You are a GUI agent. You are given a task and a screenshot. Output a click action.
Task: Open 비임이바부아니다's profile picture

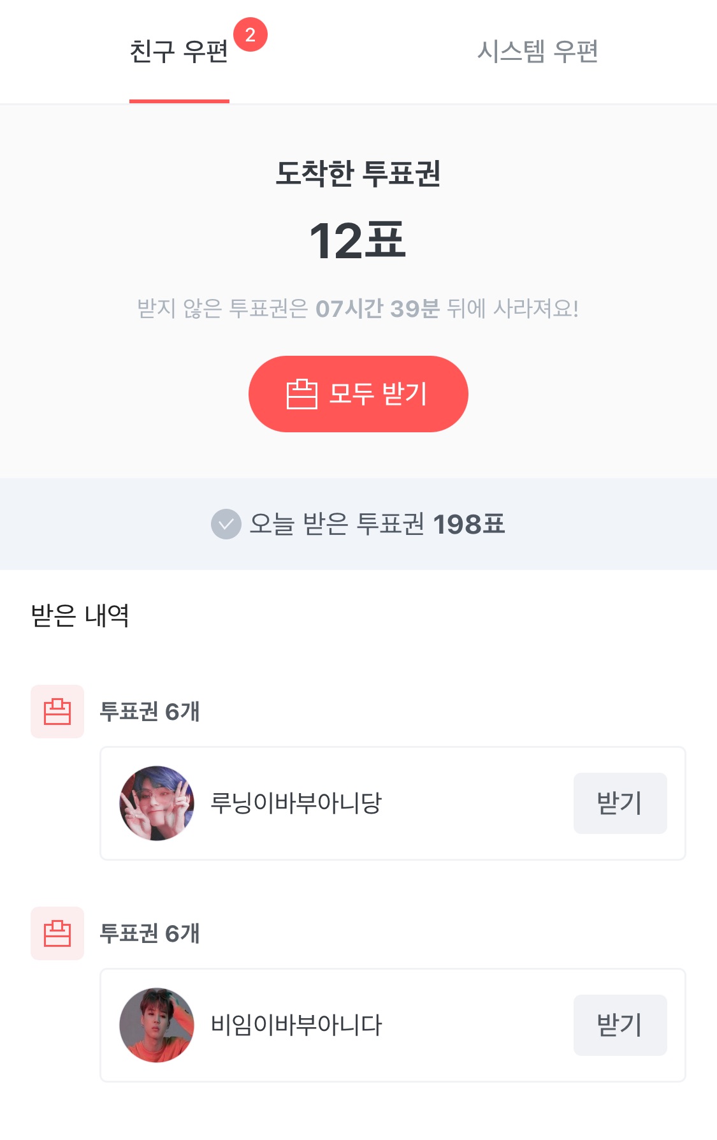157,1025
